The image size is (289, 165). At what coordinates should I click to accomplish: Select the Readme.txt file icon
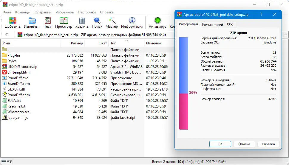[x=4, y=106]
